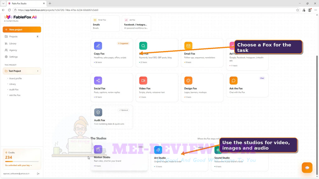Launch Motion Studio via its clapperboard icon
Screen dimensions: 319x179
click(98, 149)
